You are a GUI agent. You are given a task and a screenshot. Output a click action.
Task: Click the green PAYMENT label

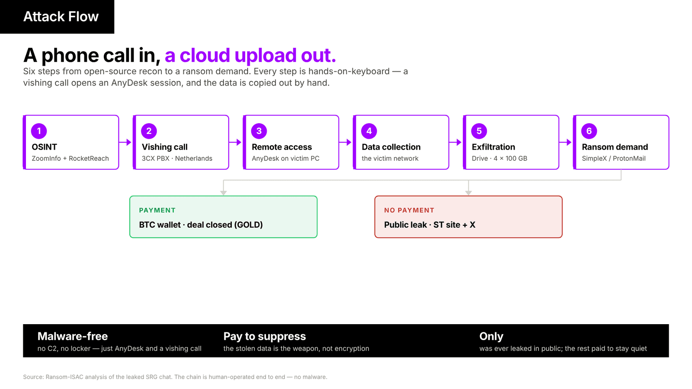157,210
